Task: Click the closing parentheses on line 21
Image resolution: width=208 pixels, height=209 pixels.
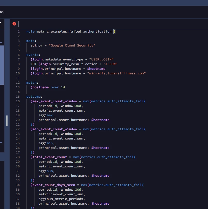Action: [32, 125]
